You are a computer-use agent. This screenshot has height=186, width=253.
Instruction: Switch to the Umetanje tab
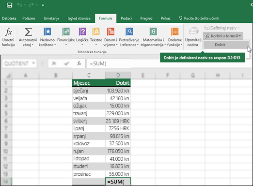(x=51, y=18)
